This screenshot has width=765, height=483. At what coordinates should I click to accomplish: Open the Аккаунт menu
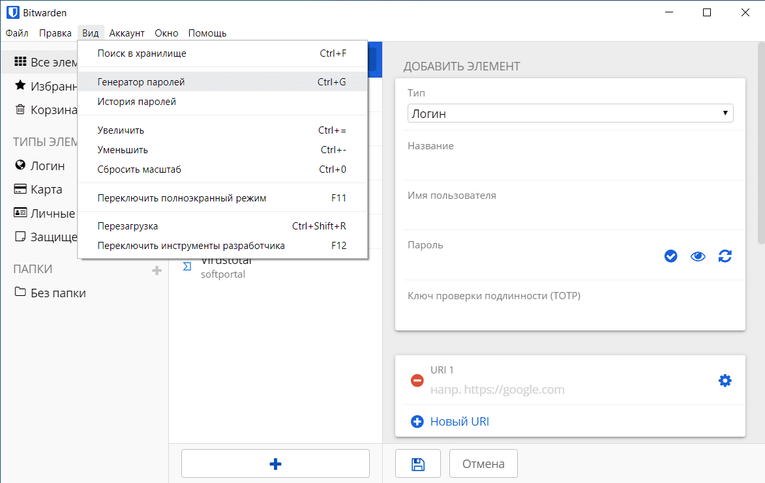pyautogui.click(x=127, y=33)
